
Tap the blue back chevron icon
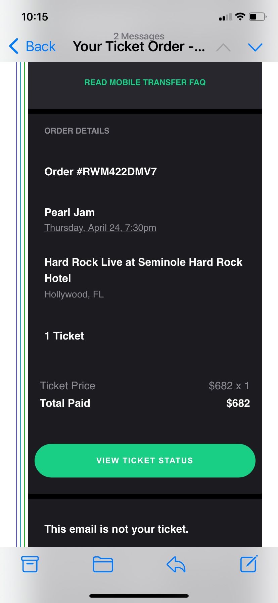click(14, 46)
